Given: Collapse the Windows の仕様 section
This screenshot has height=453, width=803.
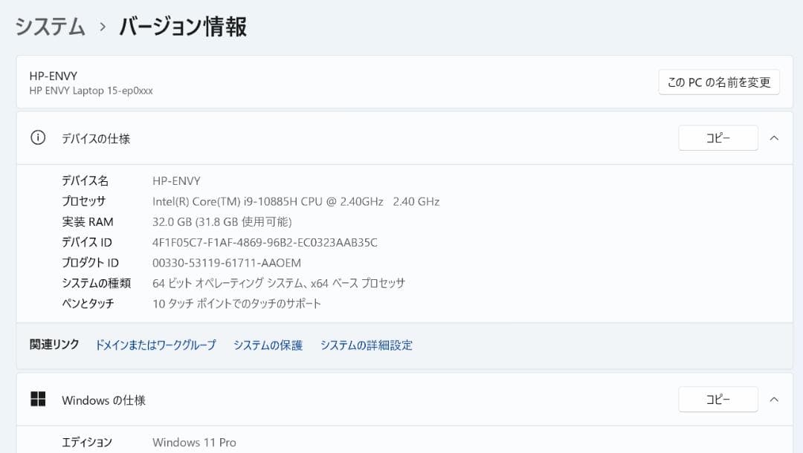Looking at the screenshot, I should point(774,399).
